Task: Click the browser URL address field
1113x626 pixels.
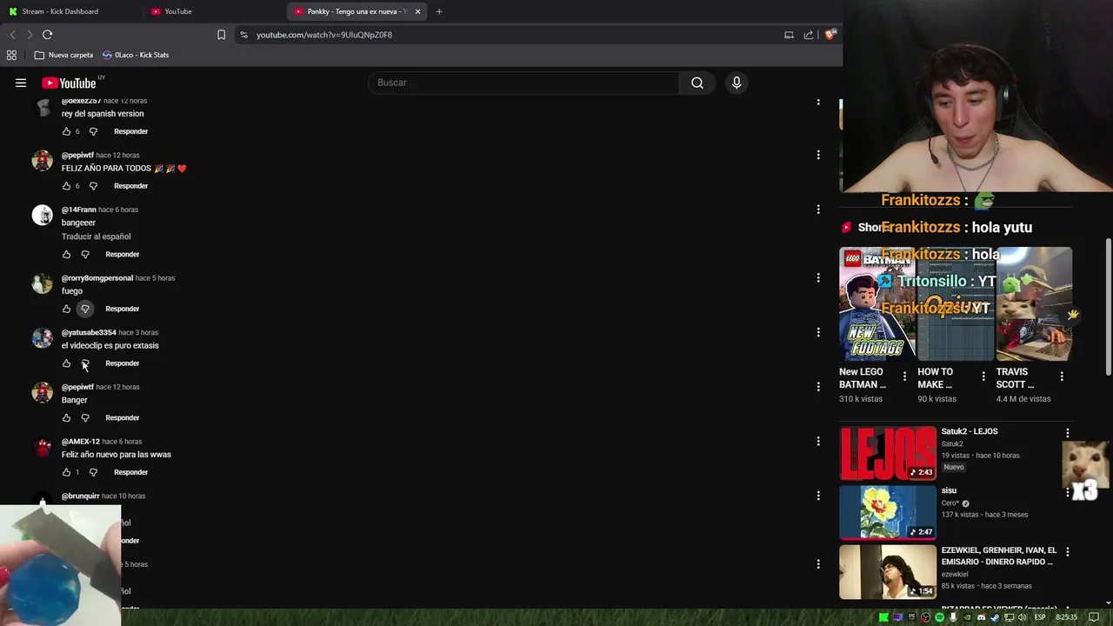Action: (513, 35)
